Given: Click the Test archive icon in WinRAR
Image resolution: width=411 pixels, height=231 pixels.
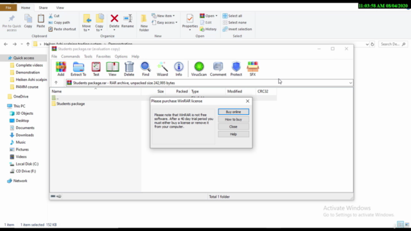Looking at the screenshot, I should coord(96,69).
